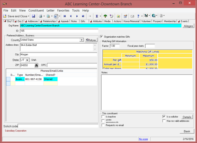This screenshot has width=197, height=143.
Task: Uncheck the Is a solicitor checkbox
Action: point(164,117)
